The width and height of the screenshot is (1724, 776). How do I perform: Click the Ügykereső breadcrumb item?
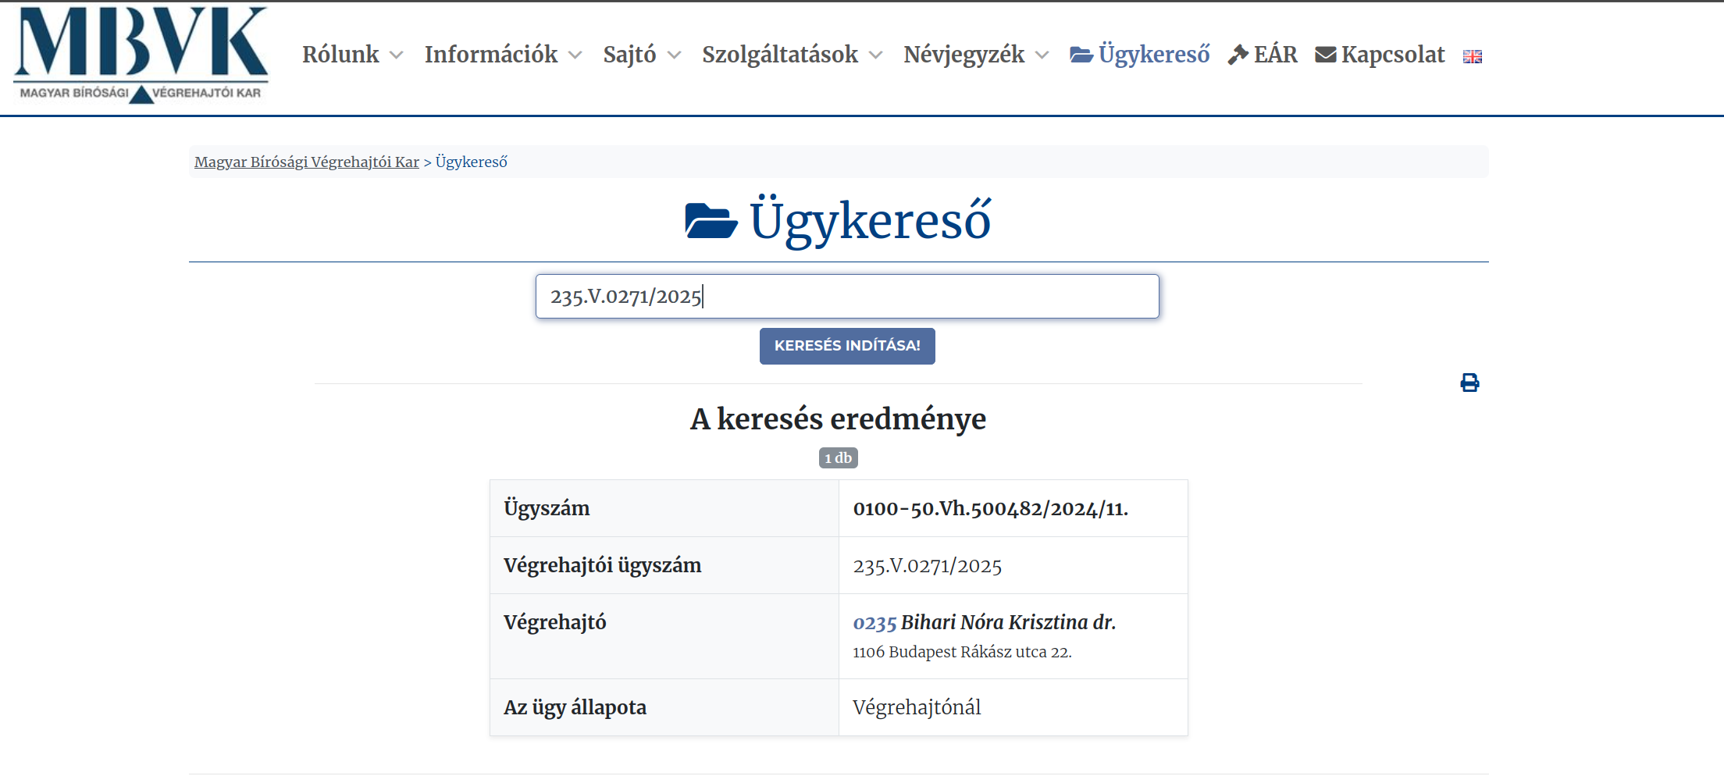coord(471,162)
